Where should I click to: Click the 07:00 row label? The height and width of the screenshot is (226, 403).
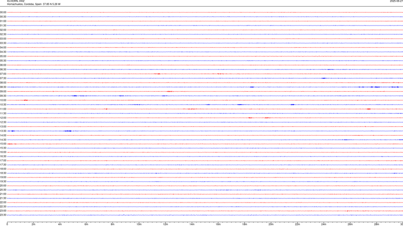click(3, 74)
